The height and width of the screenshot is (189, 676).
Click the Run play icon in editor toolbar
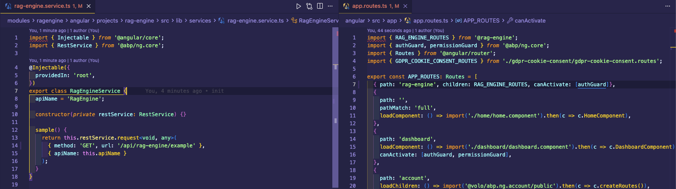[298, 6]
